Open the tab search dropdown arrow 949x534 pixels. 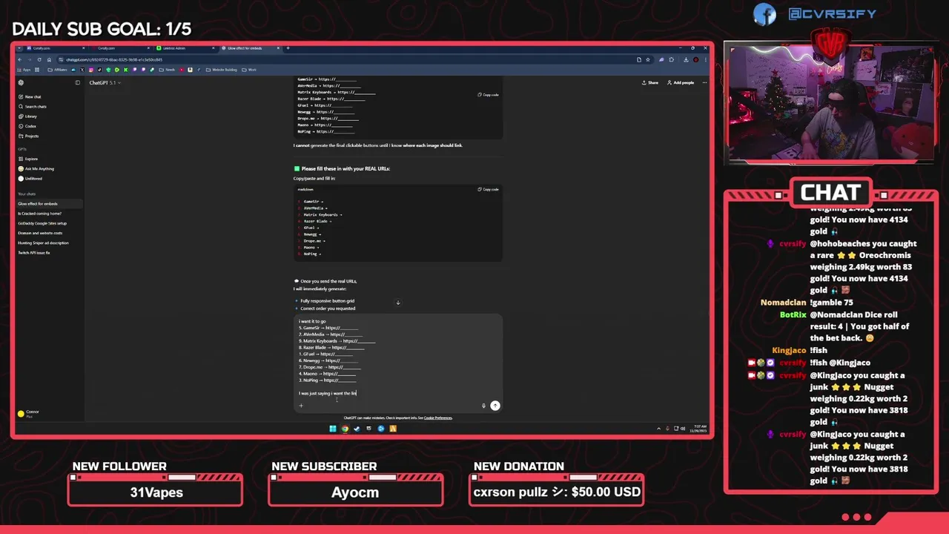pos(19,48)
